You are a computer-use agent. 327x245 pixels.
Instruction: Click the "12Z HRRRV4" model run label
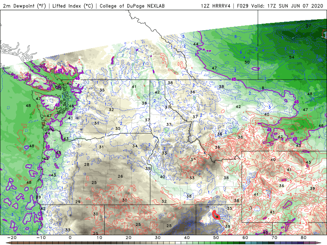(x=216, y=6)
